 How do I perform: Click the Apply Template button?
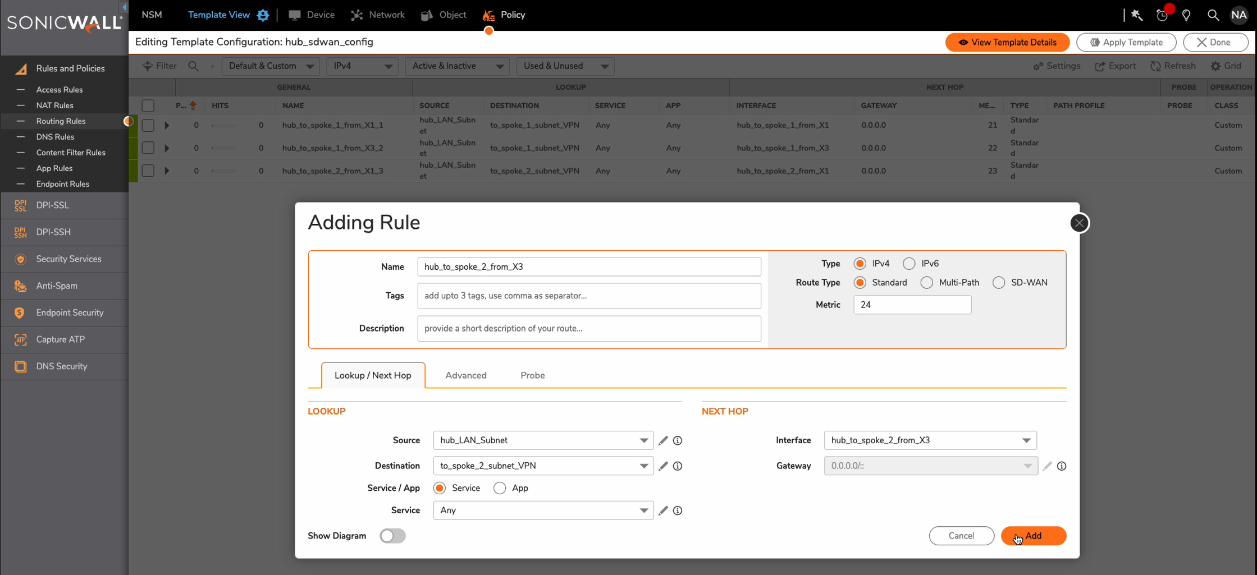[1126, 43]
